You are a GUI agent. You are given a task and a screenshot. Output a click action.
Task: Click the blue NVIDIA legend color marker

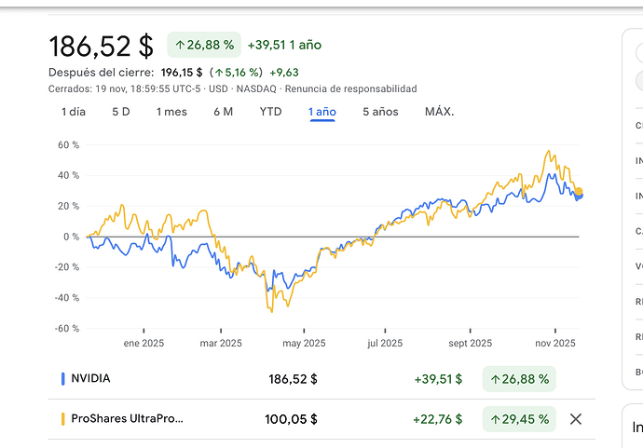pos(62,379)
